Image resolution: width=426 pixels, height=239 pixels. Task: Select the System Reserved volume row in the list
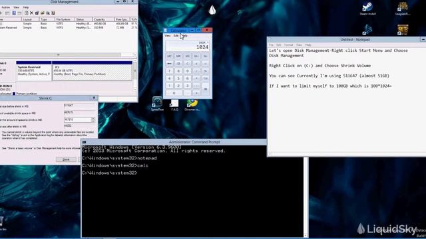(x=68, y=28)
